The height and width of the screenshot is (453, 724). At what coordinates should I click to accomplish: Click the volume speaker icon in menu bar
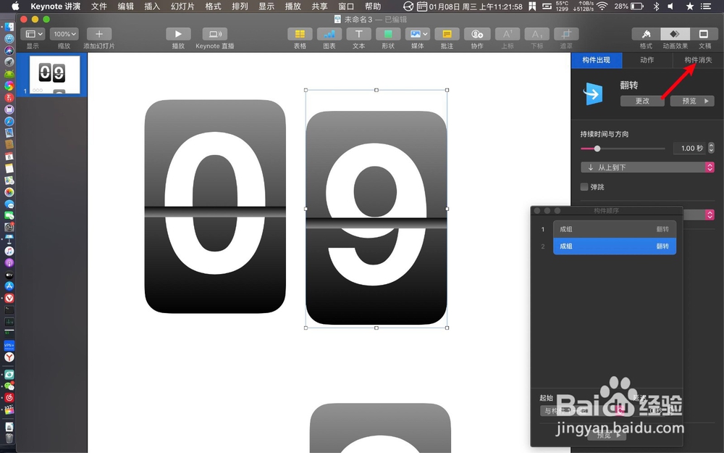[x=671, y=6]
